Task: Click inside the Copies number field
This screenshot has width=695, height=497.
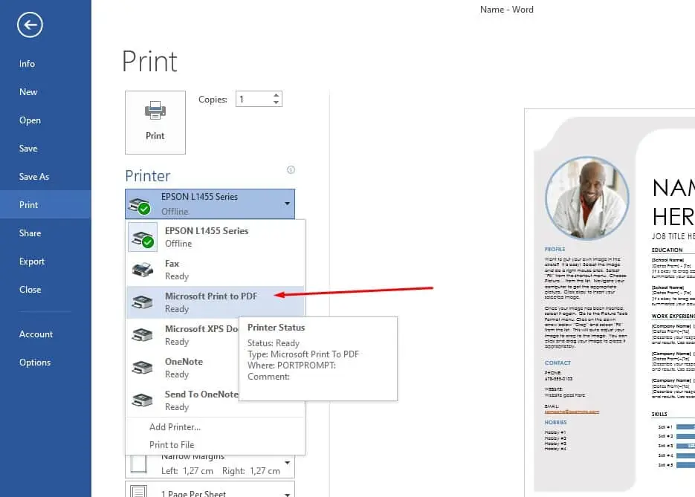Action: pyautogui.click(x=253, y=100)
